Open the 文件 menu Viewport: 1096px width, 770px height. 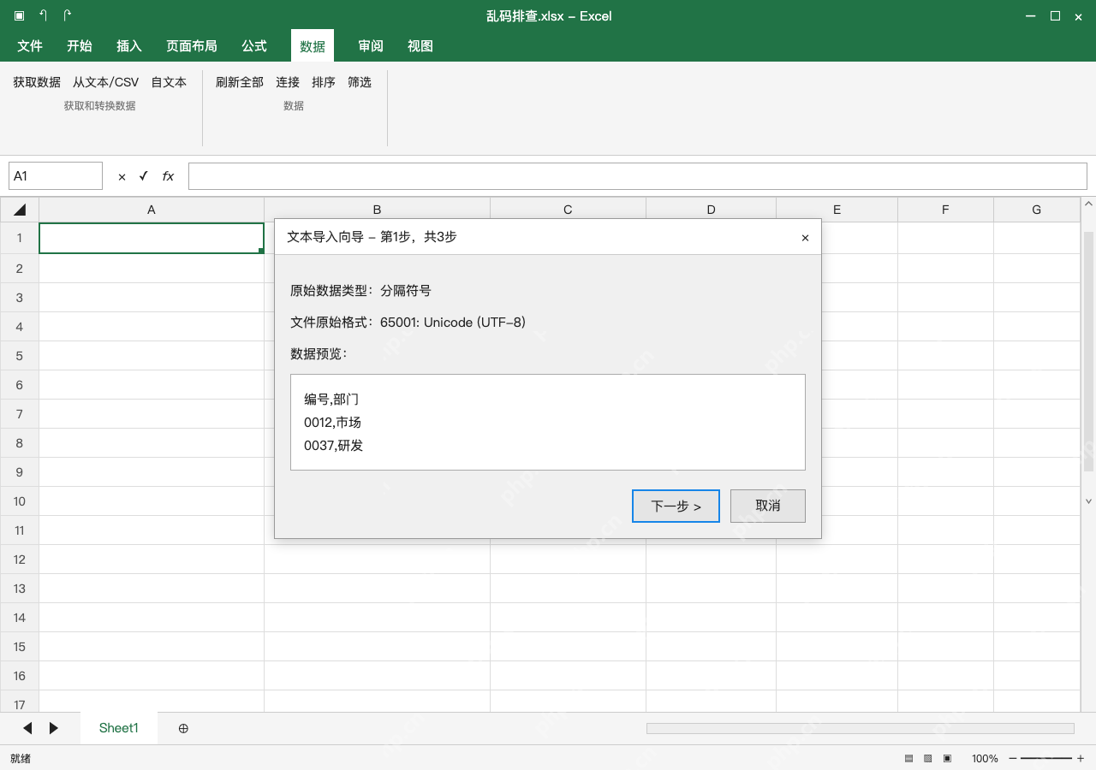coord(30,46)
